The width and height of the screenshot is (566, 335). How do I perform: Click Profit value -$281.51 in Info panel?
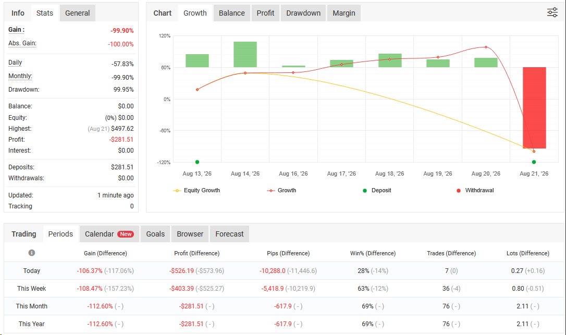pos(121,139)
